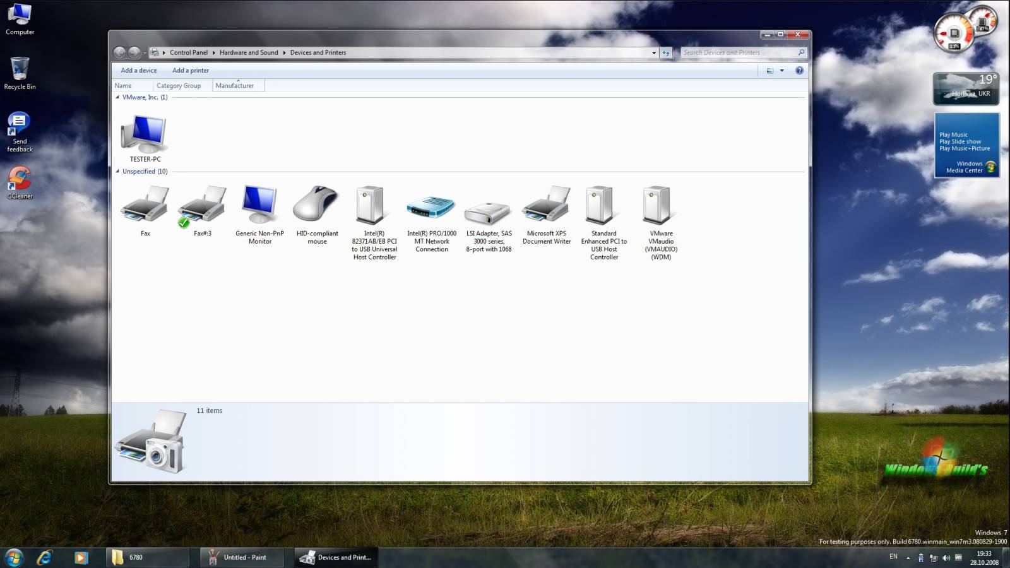1010x568 pixels.
Task: Click the CPU meter gadget
Action: pos(965,30)
